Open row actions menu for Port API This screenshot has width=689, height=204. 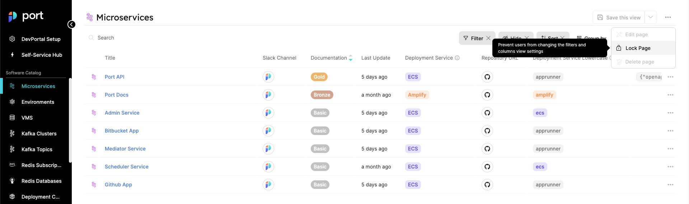[x=670, y=77]
